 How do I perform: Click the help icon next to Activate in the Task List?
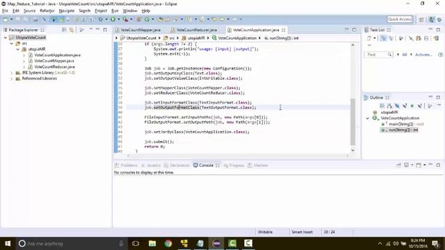440,54
